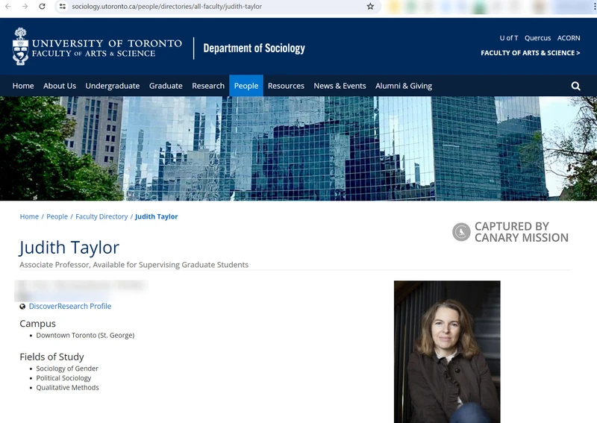Screen dimensions: 597x423
Task: Go to People in the breadcrumb
Action: click(57, 216)
